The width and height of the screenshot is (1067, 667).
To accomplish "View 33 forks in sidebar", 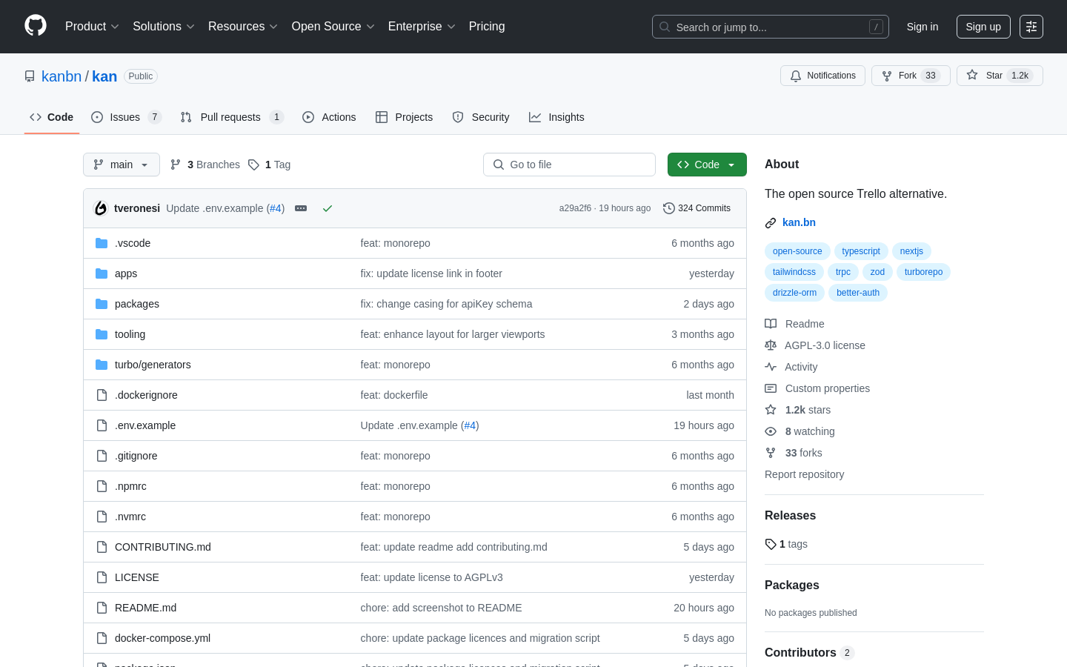I will 794,453.
